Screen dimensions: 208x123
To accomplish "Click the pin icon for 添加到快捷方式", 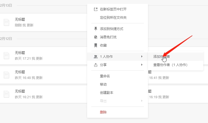I will (x=96, y=29).
